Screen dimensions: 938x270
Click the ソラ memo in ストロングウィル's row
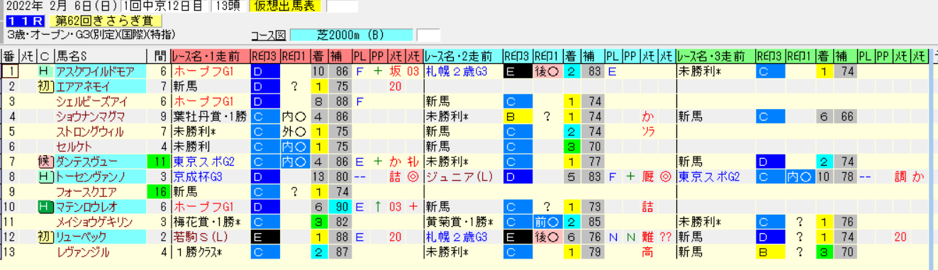coord(649,131)
